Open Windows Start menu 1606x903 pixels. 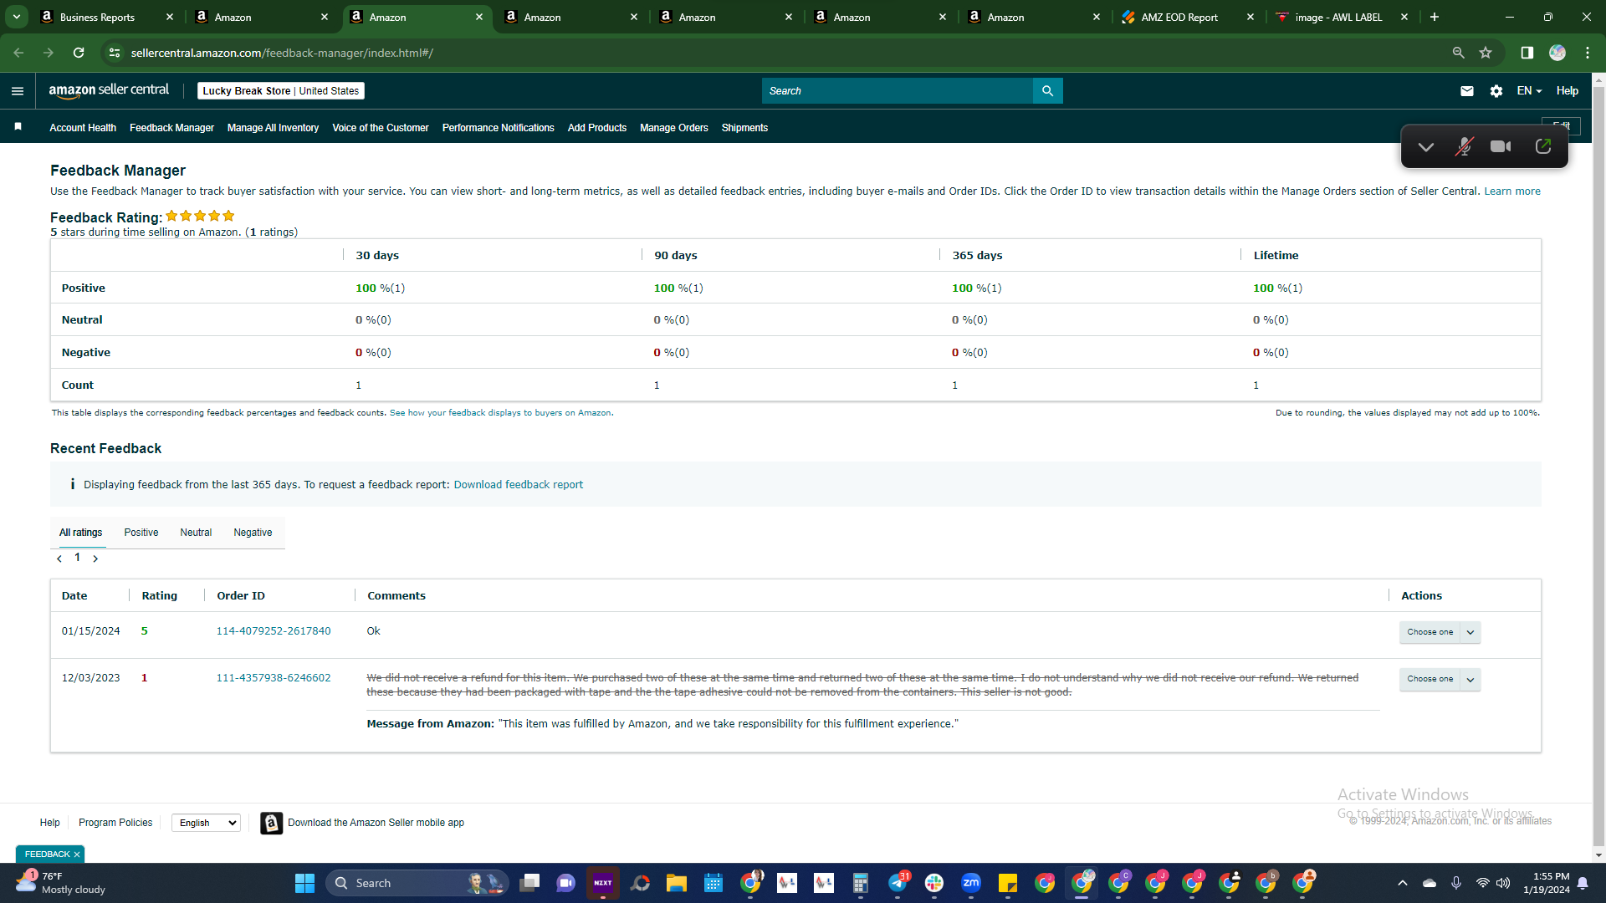pyautogui.click(x=304, y=883)
